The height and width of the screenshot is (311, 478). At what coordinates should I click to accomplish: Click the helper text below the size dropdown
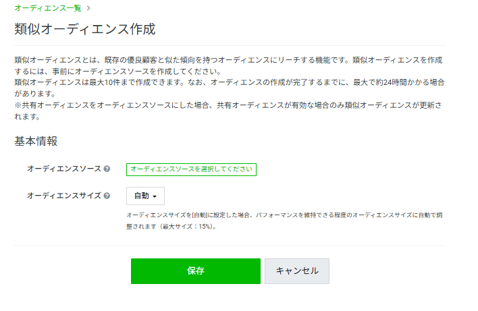[284, 215]
